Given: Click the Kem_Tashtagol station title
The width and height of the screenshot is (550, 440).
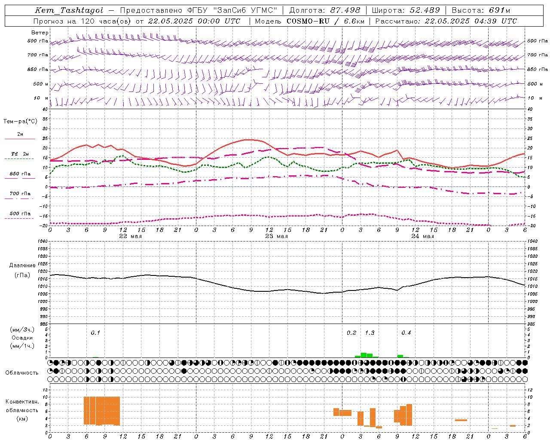Looking at the screenshot, I should click(x=69, y=10).
